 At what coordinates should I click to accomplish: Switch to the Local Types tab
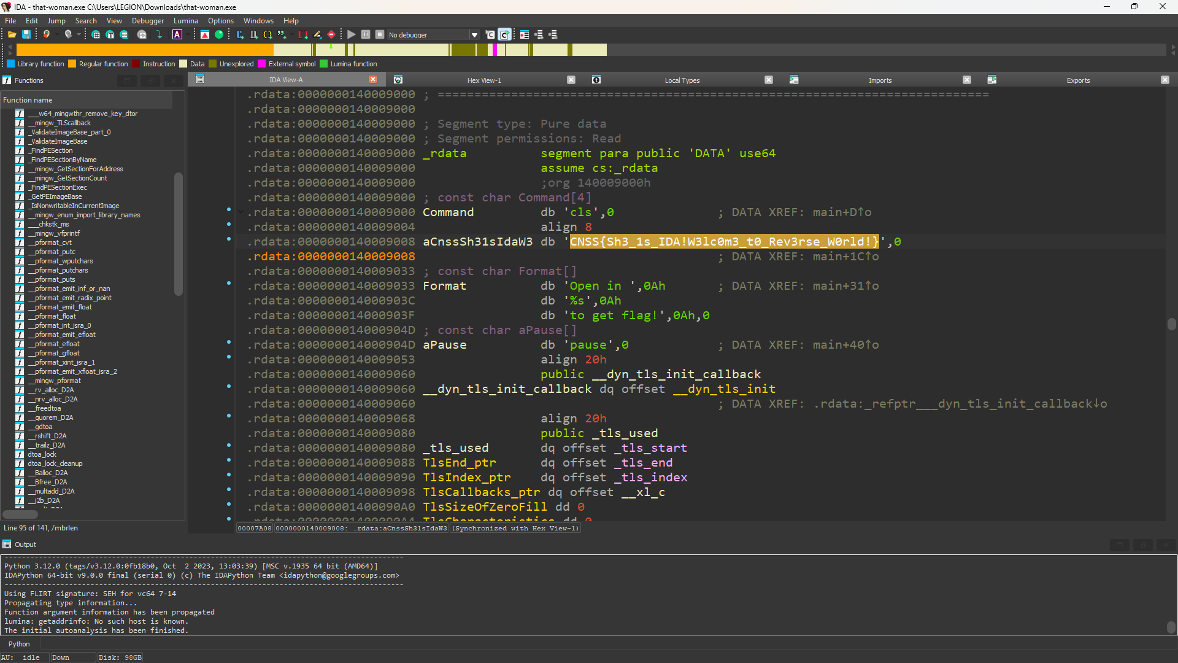682,80
